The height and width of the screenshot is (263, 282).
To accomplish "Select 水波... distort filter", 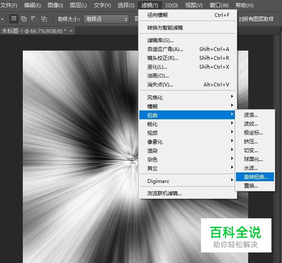I will pyautogui.click(x=255, y=168).
